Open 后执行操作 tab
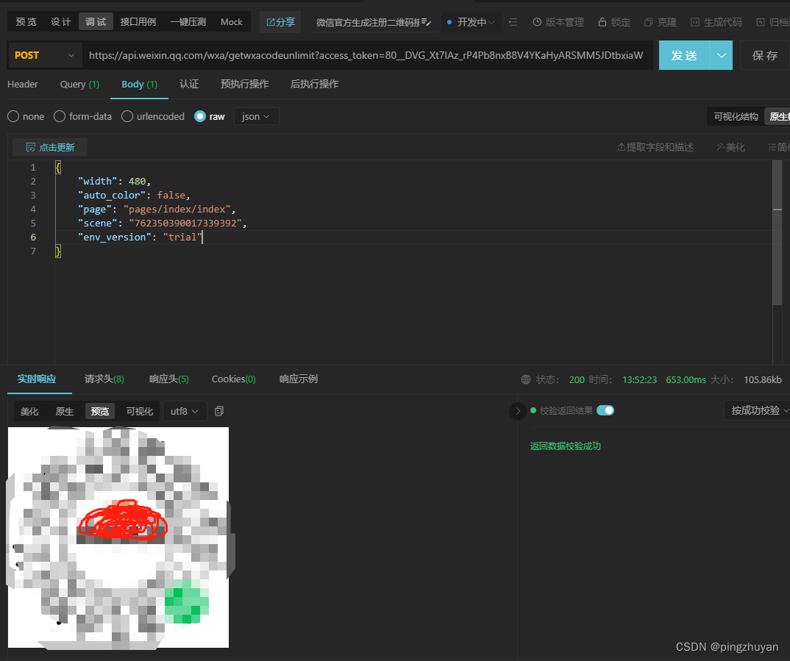The width and height of the screenshot is (790, 661). tap(314, 84)
